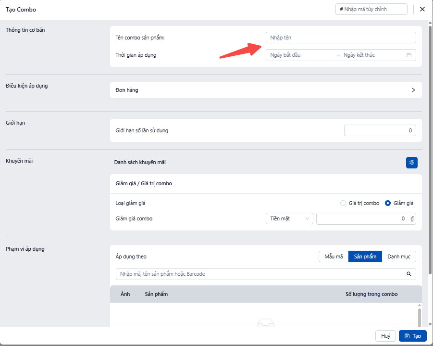
Task: Switch to the Sản phẩm tab
Action: 365,256
